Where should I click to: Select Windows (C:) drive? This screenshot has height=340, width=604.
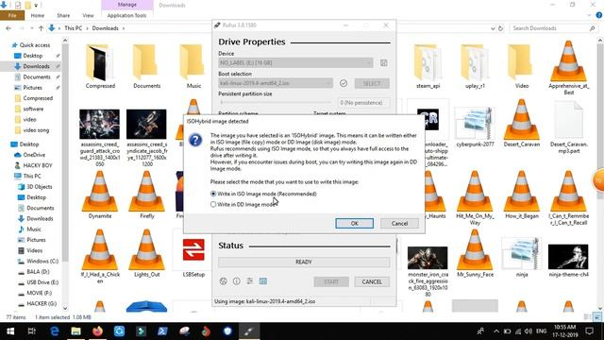tap(42, 261)
